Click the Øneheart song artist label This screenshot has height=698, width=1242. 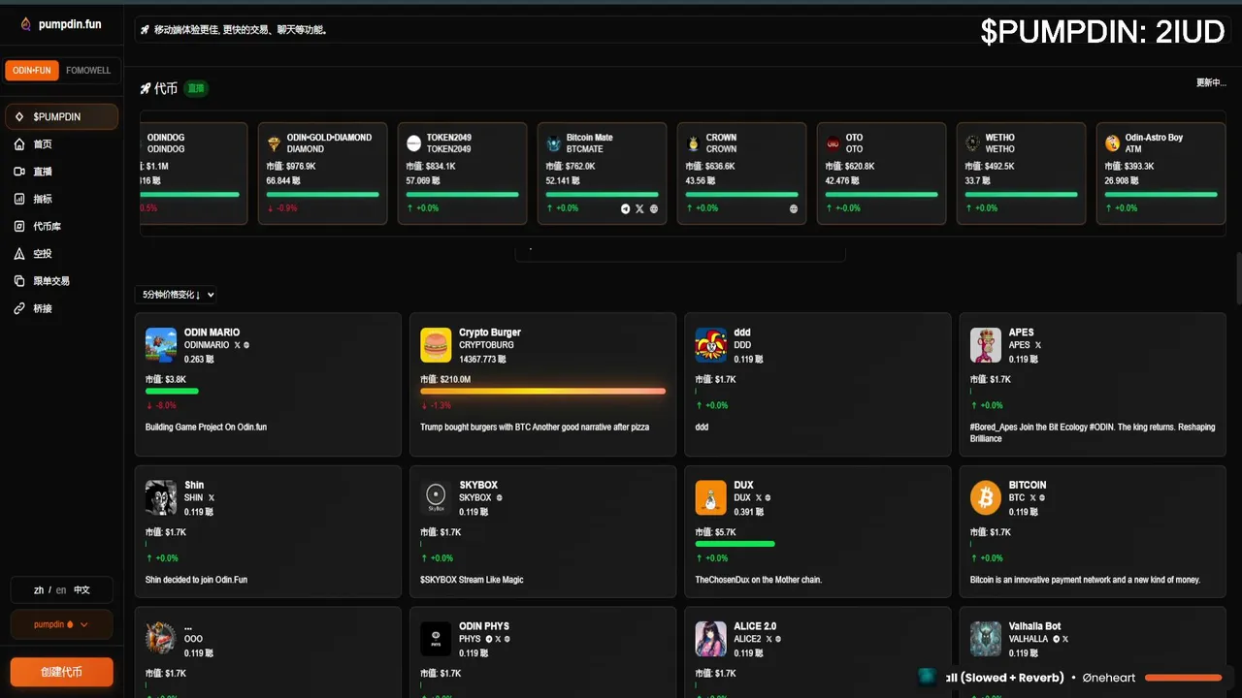[1109, 678]
